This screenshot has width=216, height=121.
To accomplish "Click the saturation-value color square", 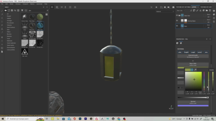I will 193,81.
